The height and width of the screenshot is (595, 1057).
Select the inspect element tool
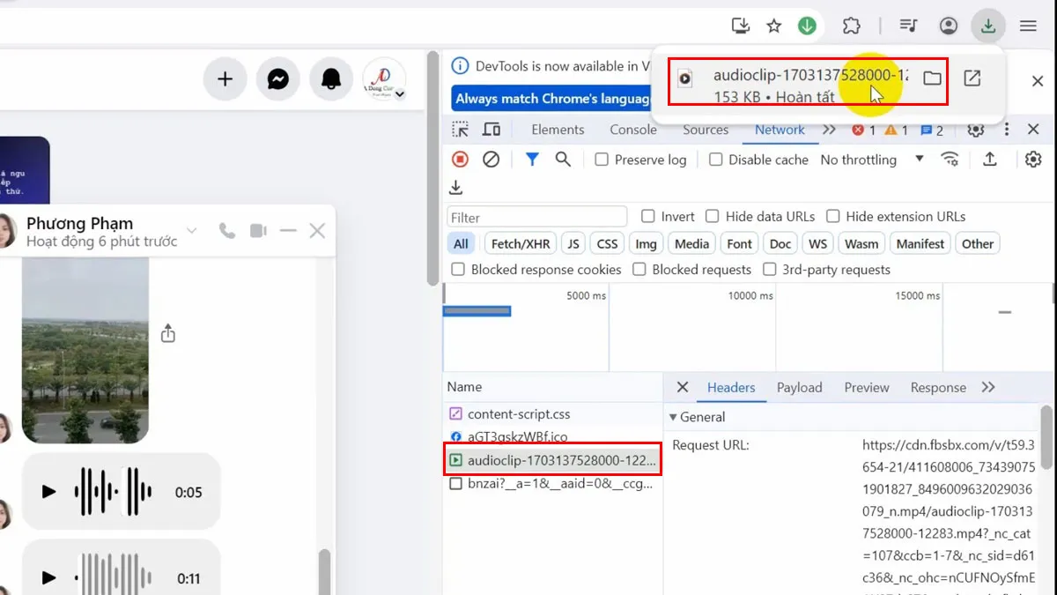point(459,129)
